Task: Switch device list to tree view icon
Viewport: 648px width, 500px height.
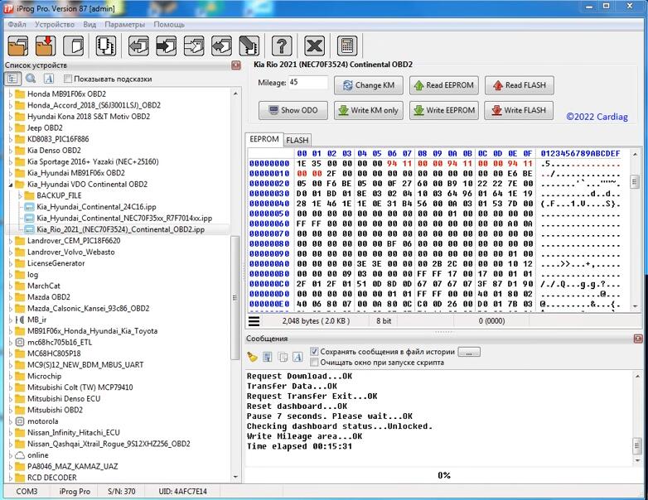Action: click(x=12, y=79)
